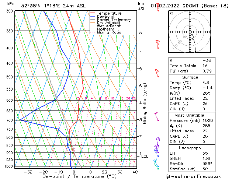Click the blue Dewpoint legend line swatch
Image resolution: width=232 pixels, height=179 pixels.
(x=93, y=17)
